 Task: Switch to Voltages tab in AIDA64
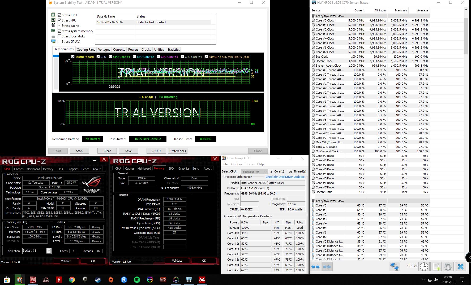point(104,50)
